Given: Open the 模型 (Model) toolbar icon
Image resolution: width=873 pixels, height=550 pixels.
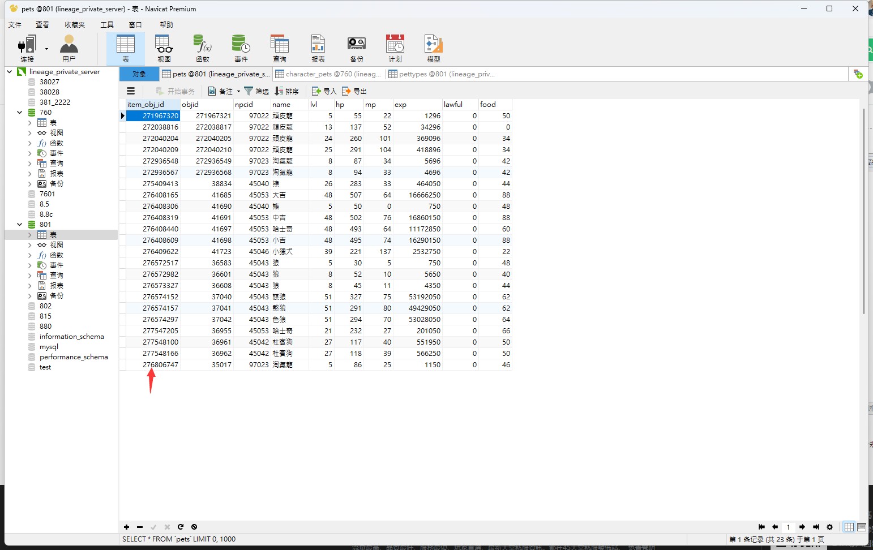Looking at the screenshot, I should click(434, 48).
